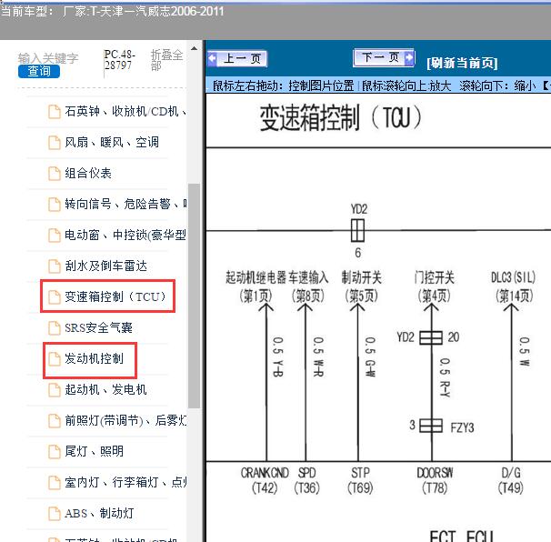Open 石英钟、收放机/CD机 entry
Screen dimensions: 551x542
(x=125, y=112)
